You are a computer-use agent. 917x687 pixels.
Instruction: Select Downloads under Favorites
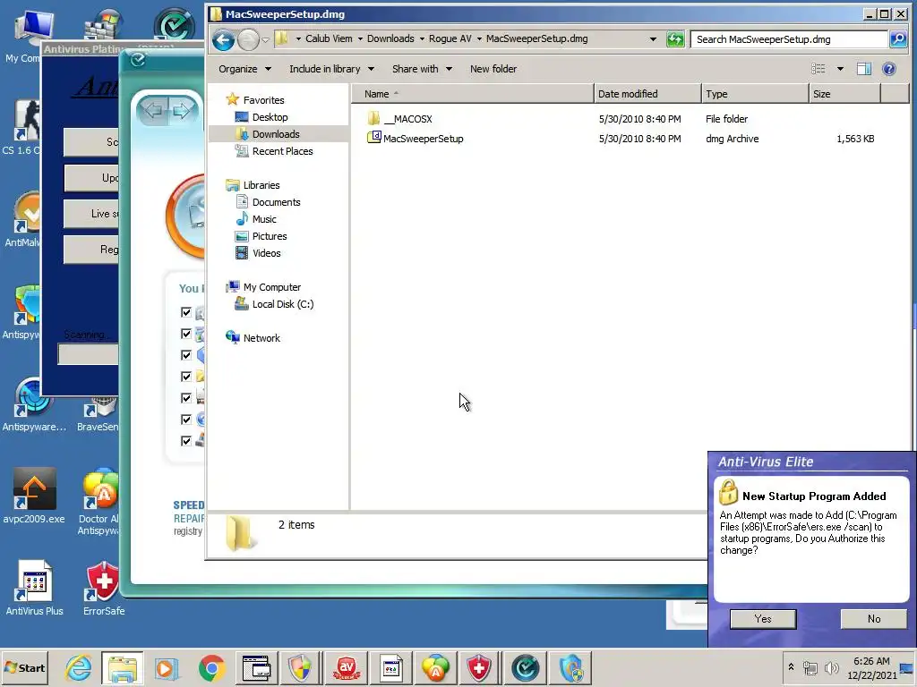click(276, 134)
